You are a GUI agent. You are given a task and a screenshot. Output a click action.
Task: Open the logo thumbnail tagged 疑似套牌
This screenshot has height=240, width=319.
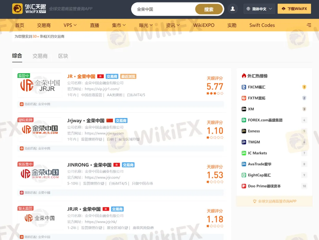click(x=40, y=129)
